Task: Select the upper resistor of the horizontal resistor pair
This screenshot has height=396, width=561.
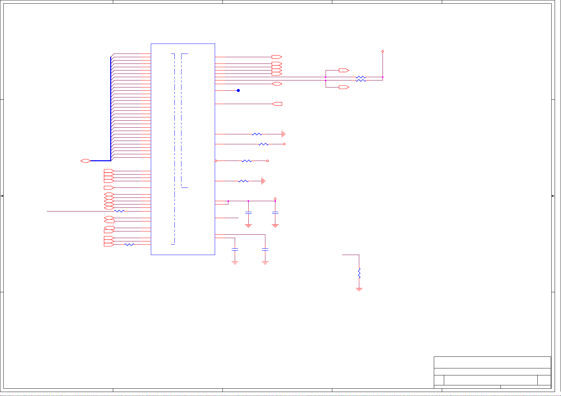Action: pyautogui.click(x=361, y=77)
